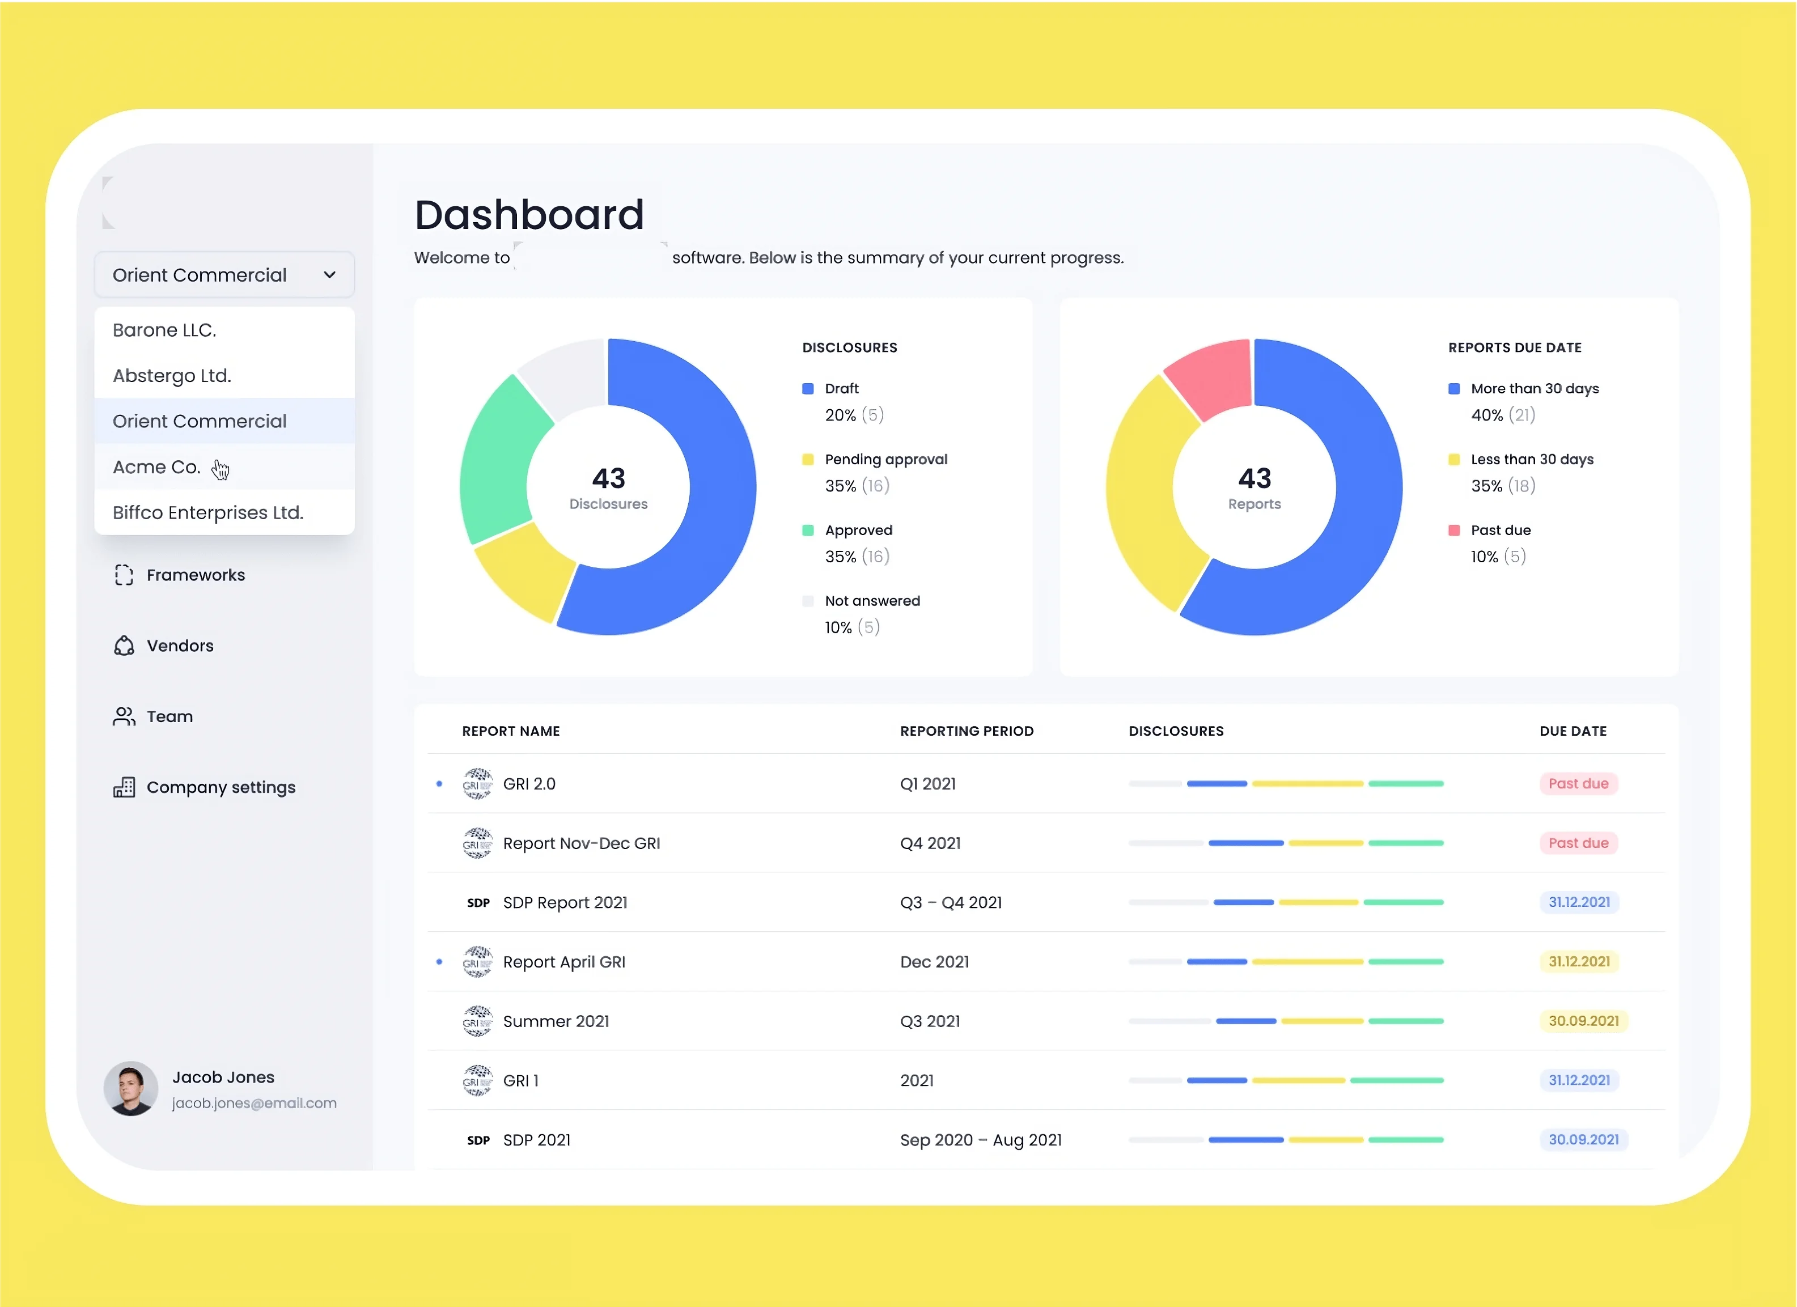Click the SDP logo of SDP Report 2021

[478, 903]
